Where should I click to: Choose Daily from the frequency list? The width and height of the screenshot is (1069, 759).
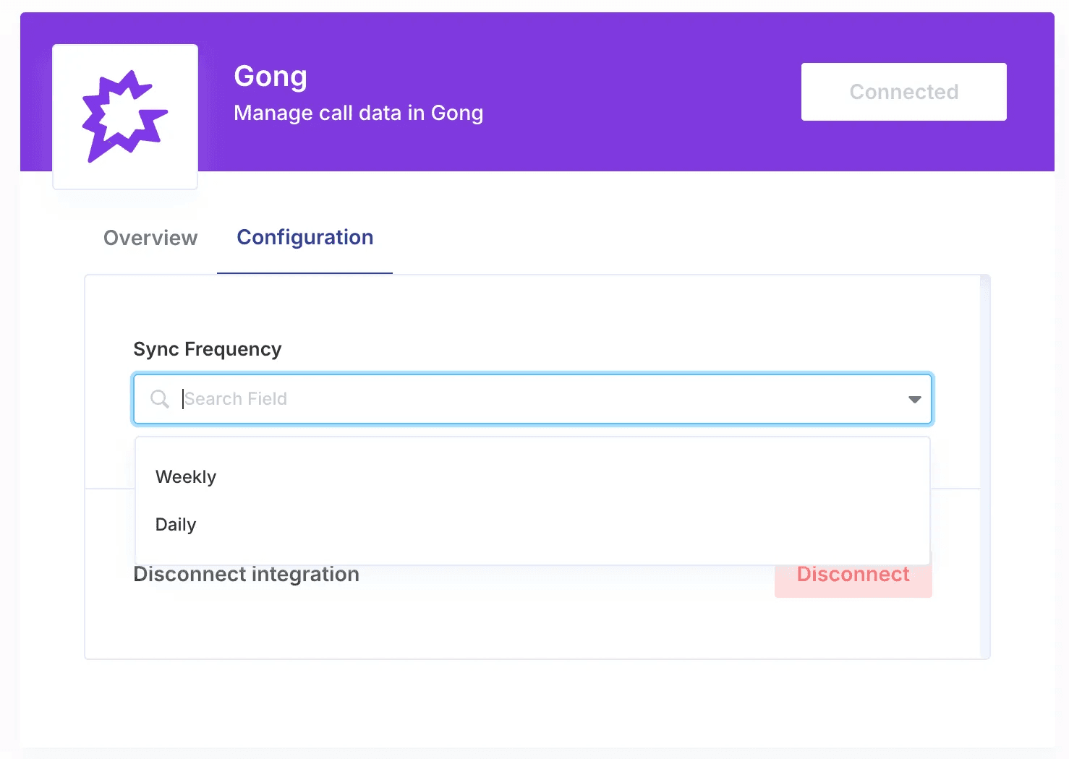click(176, 525)
